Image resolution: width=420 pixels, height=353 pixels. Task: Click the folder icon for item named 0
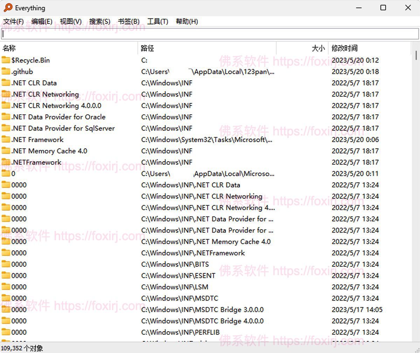pyautogui.click(x=6, y=173)
